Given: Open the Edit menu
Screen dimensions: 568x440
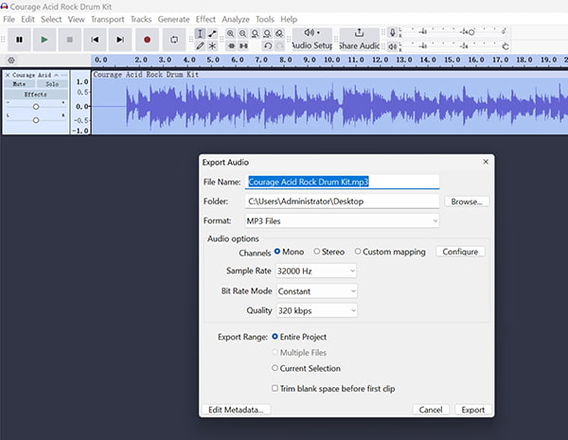Looking at the screenshot, I should (x=27, y=19).
